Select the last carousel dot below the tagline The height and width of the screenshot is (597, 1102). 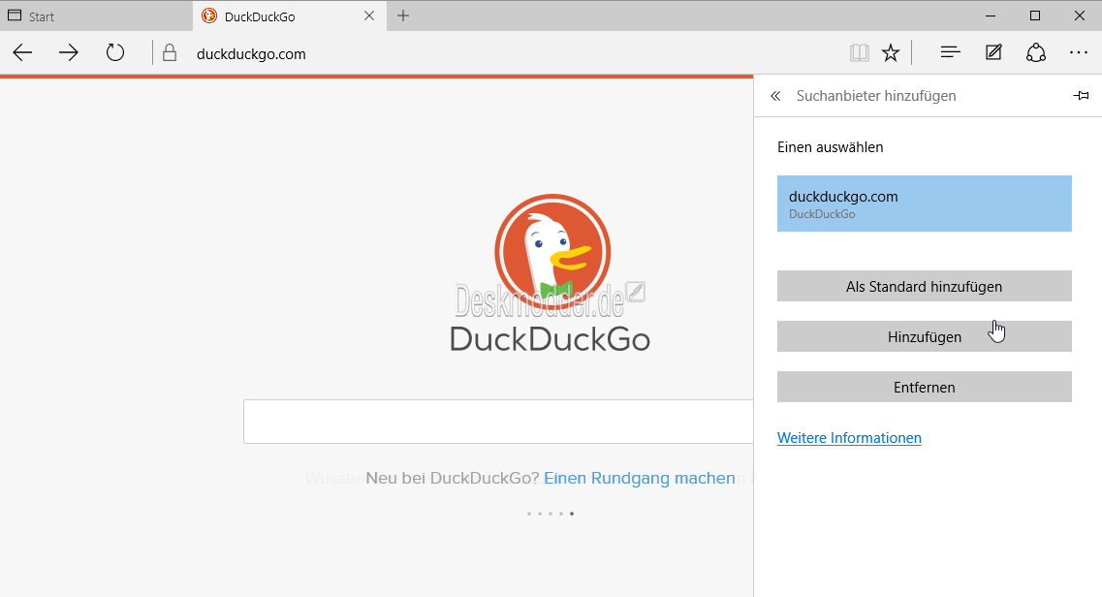pos(572,514)
